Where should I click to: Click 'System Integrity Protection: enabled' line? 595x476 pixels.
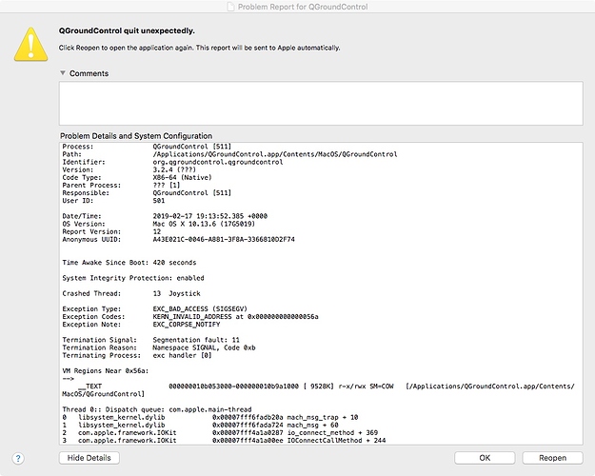pyautogui.click(x=133, y=278)
